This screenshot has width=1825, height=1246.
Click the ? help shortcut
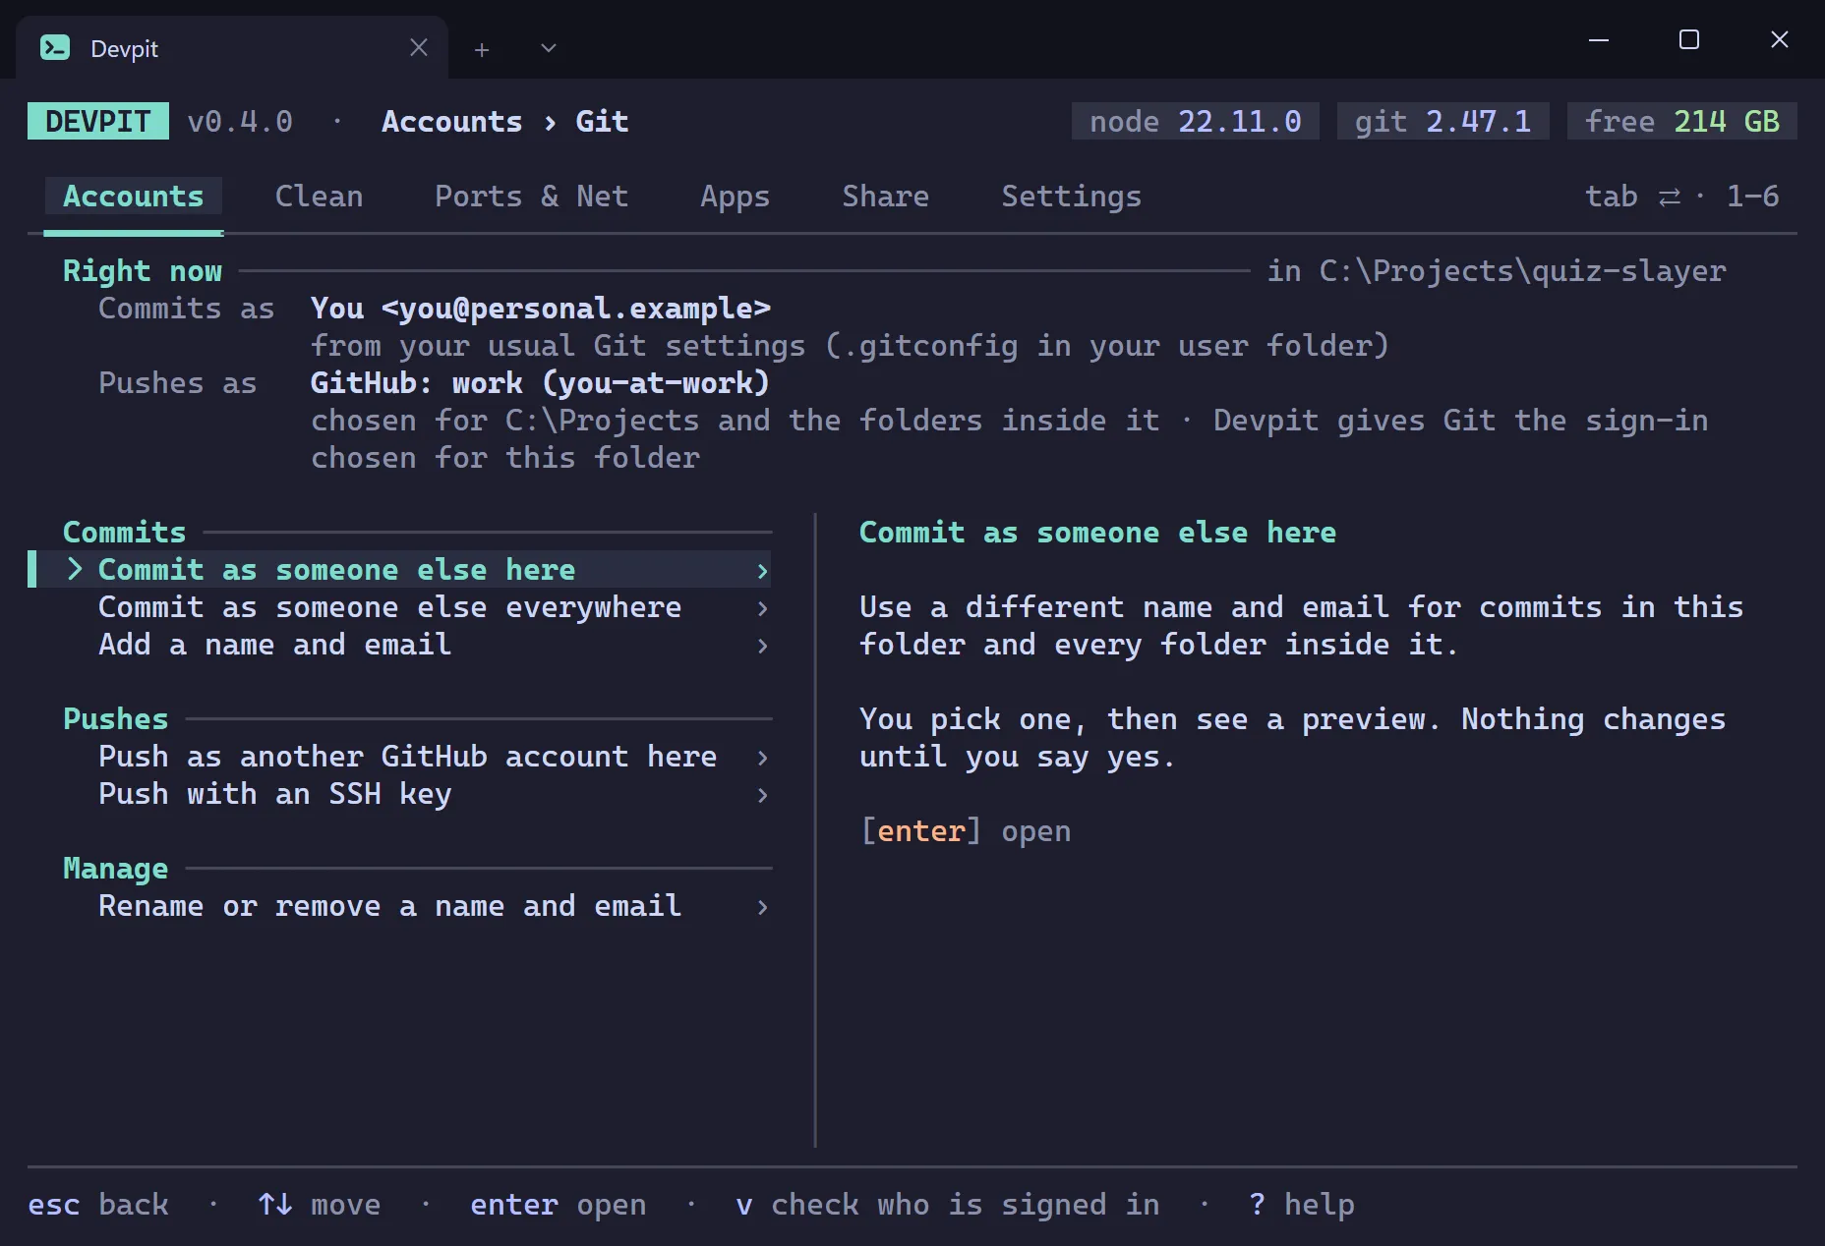[x=1301, y=1205]
